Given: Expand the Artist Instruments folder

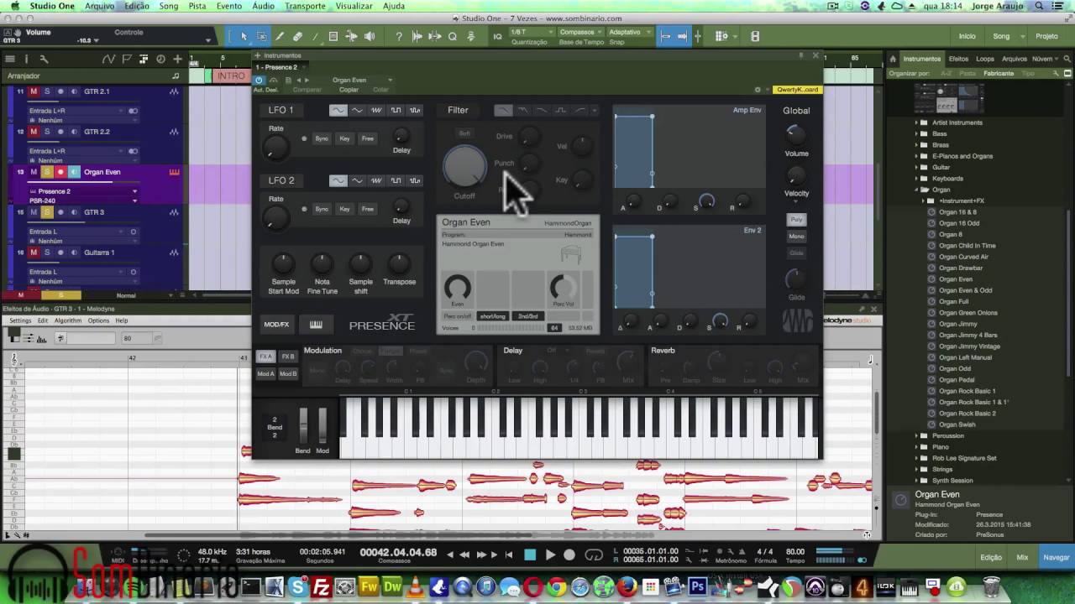Looking at the screenshot, I should pos(917,122).
